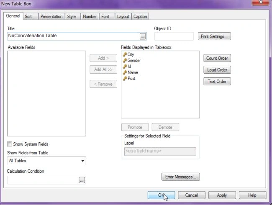
Task: Open Print Settings dialog
Action: tap(214, 36)
